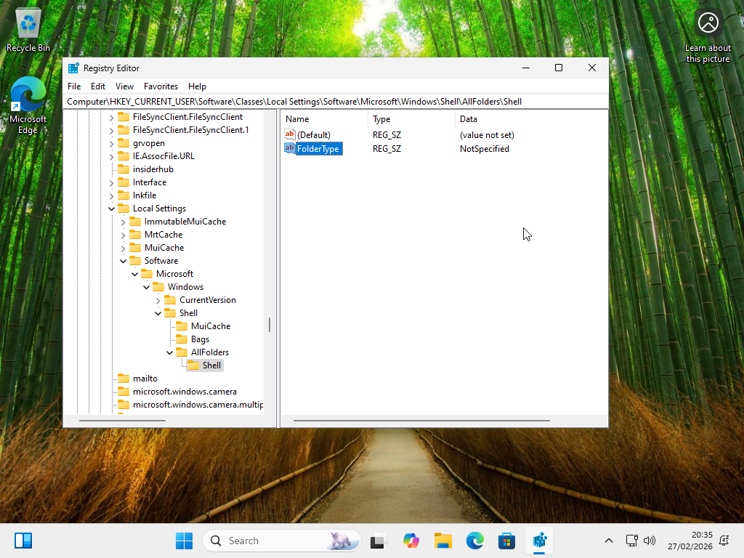
Task: Expand the ImmutableMuiCache key
Action: [x=123, y=222]
